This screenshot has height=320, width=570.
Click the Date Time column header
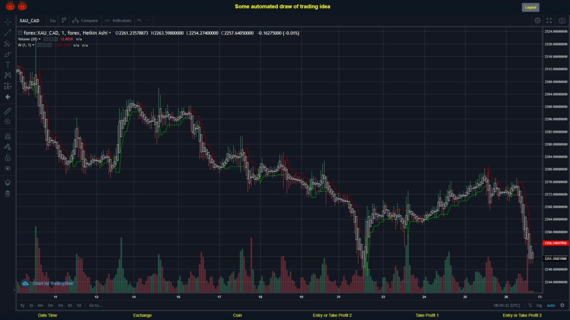(48, 316)
